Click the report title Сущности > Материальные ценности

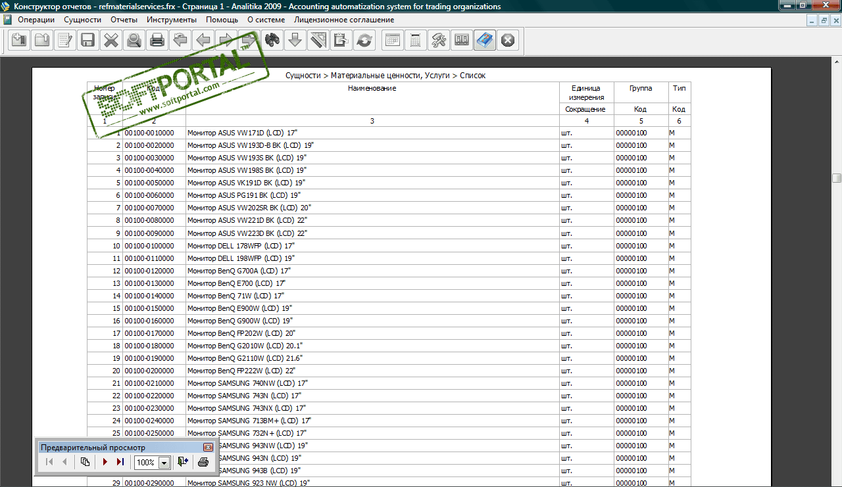point(385,76)
